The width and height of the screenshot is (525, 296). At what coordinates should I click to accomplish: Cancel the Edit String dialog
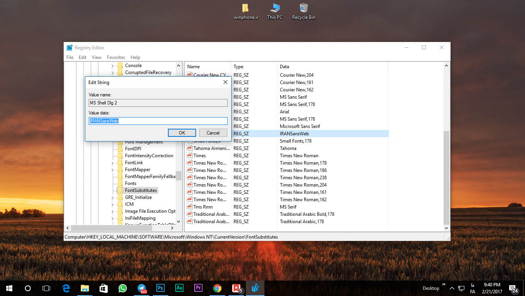[213, 133]
